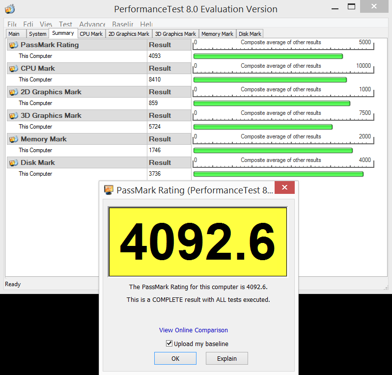The width and height of the screenshot is (392, 375).
Task: Click the OK button in the dialog
Action: click(x=175, y=358)
